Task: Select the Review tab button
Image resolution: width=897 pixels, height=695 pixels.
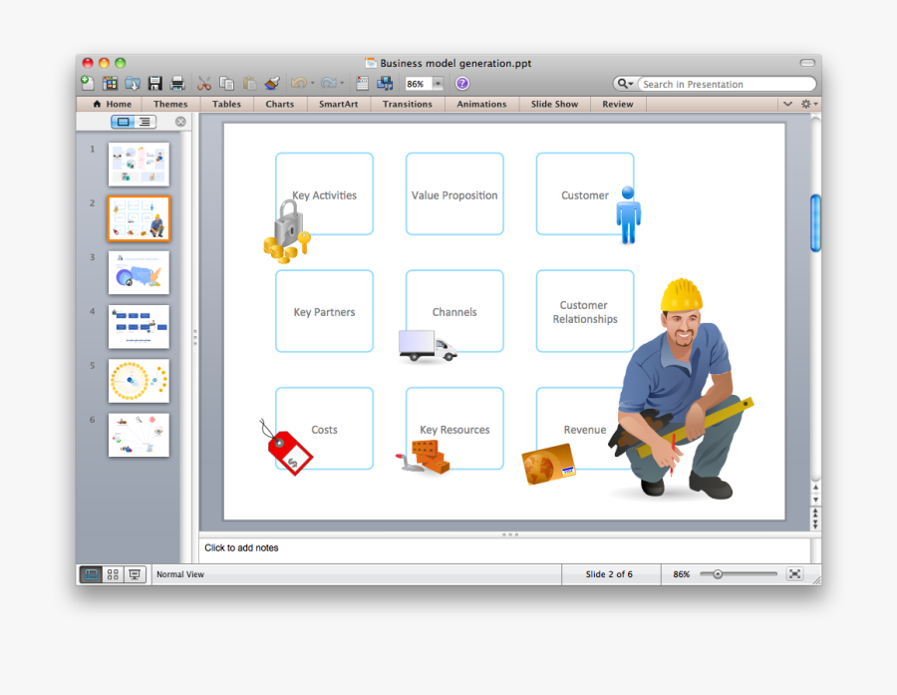Action: [618, 103]
